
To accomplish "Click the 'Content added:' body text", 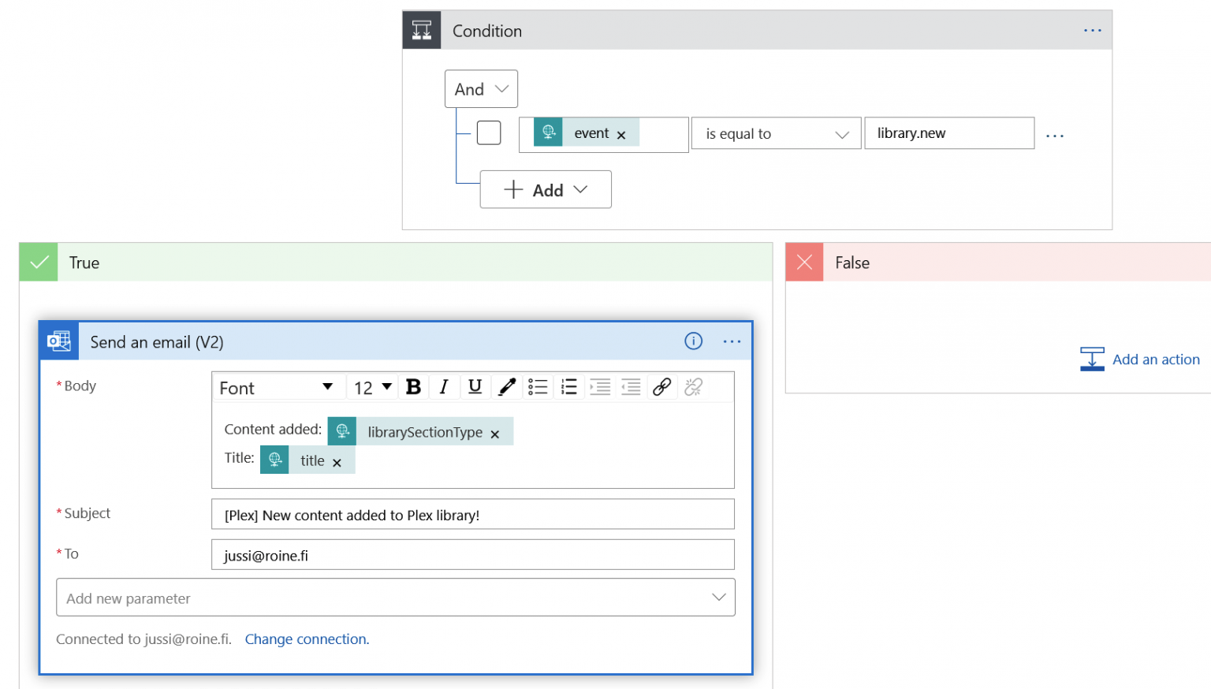I will point(273,429).
